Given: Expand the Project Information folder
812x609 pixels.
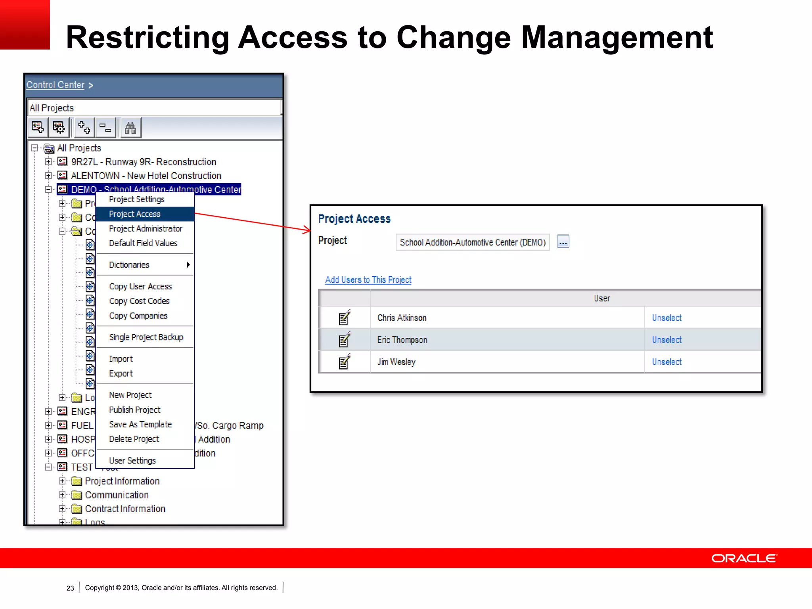Looking at the screenshot, I should coord(62,481).
